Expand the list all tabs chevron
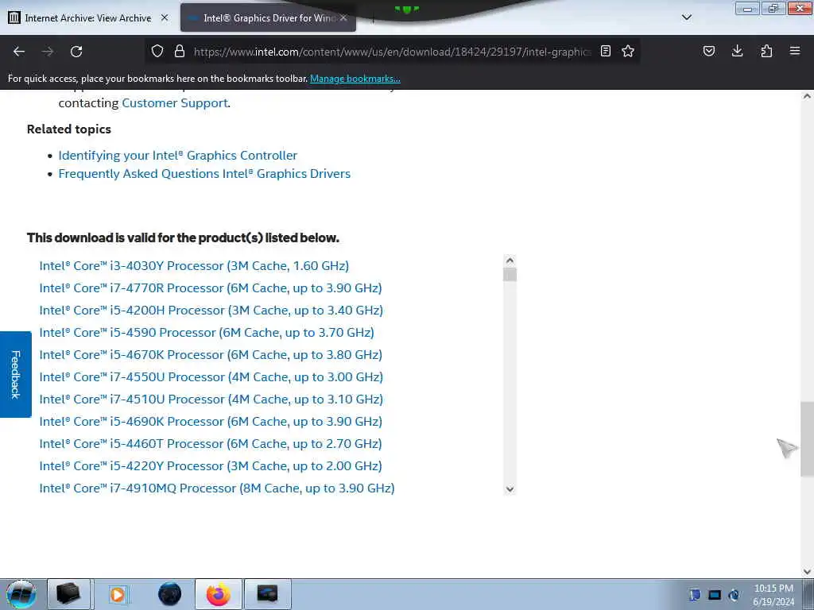This screenshot has width=814, height=610. [687, 17]
